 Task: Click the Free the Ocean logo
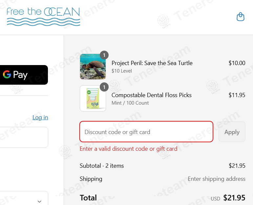(43, 17)
